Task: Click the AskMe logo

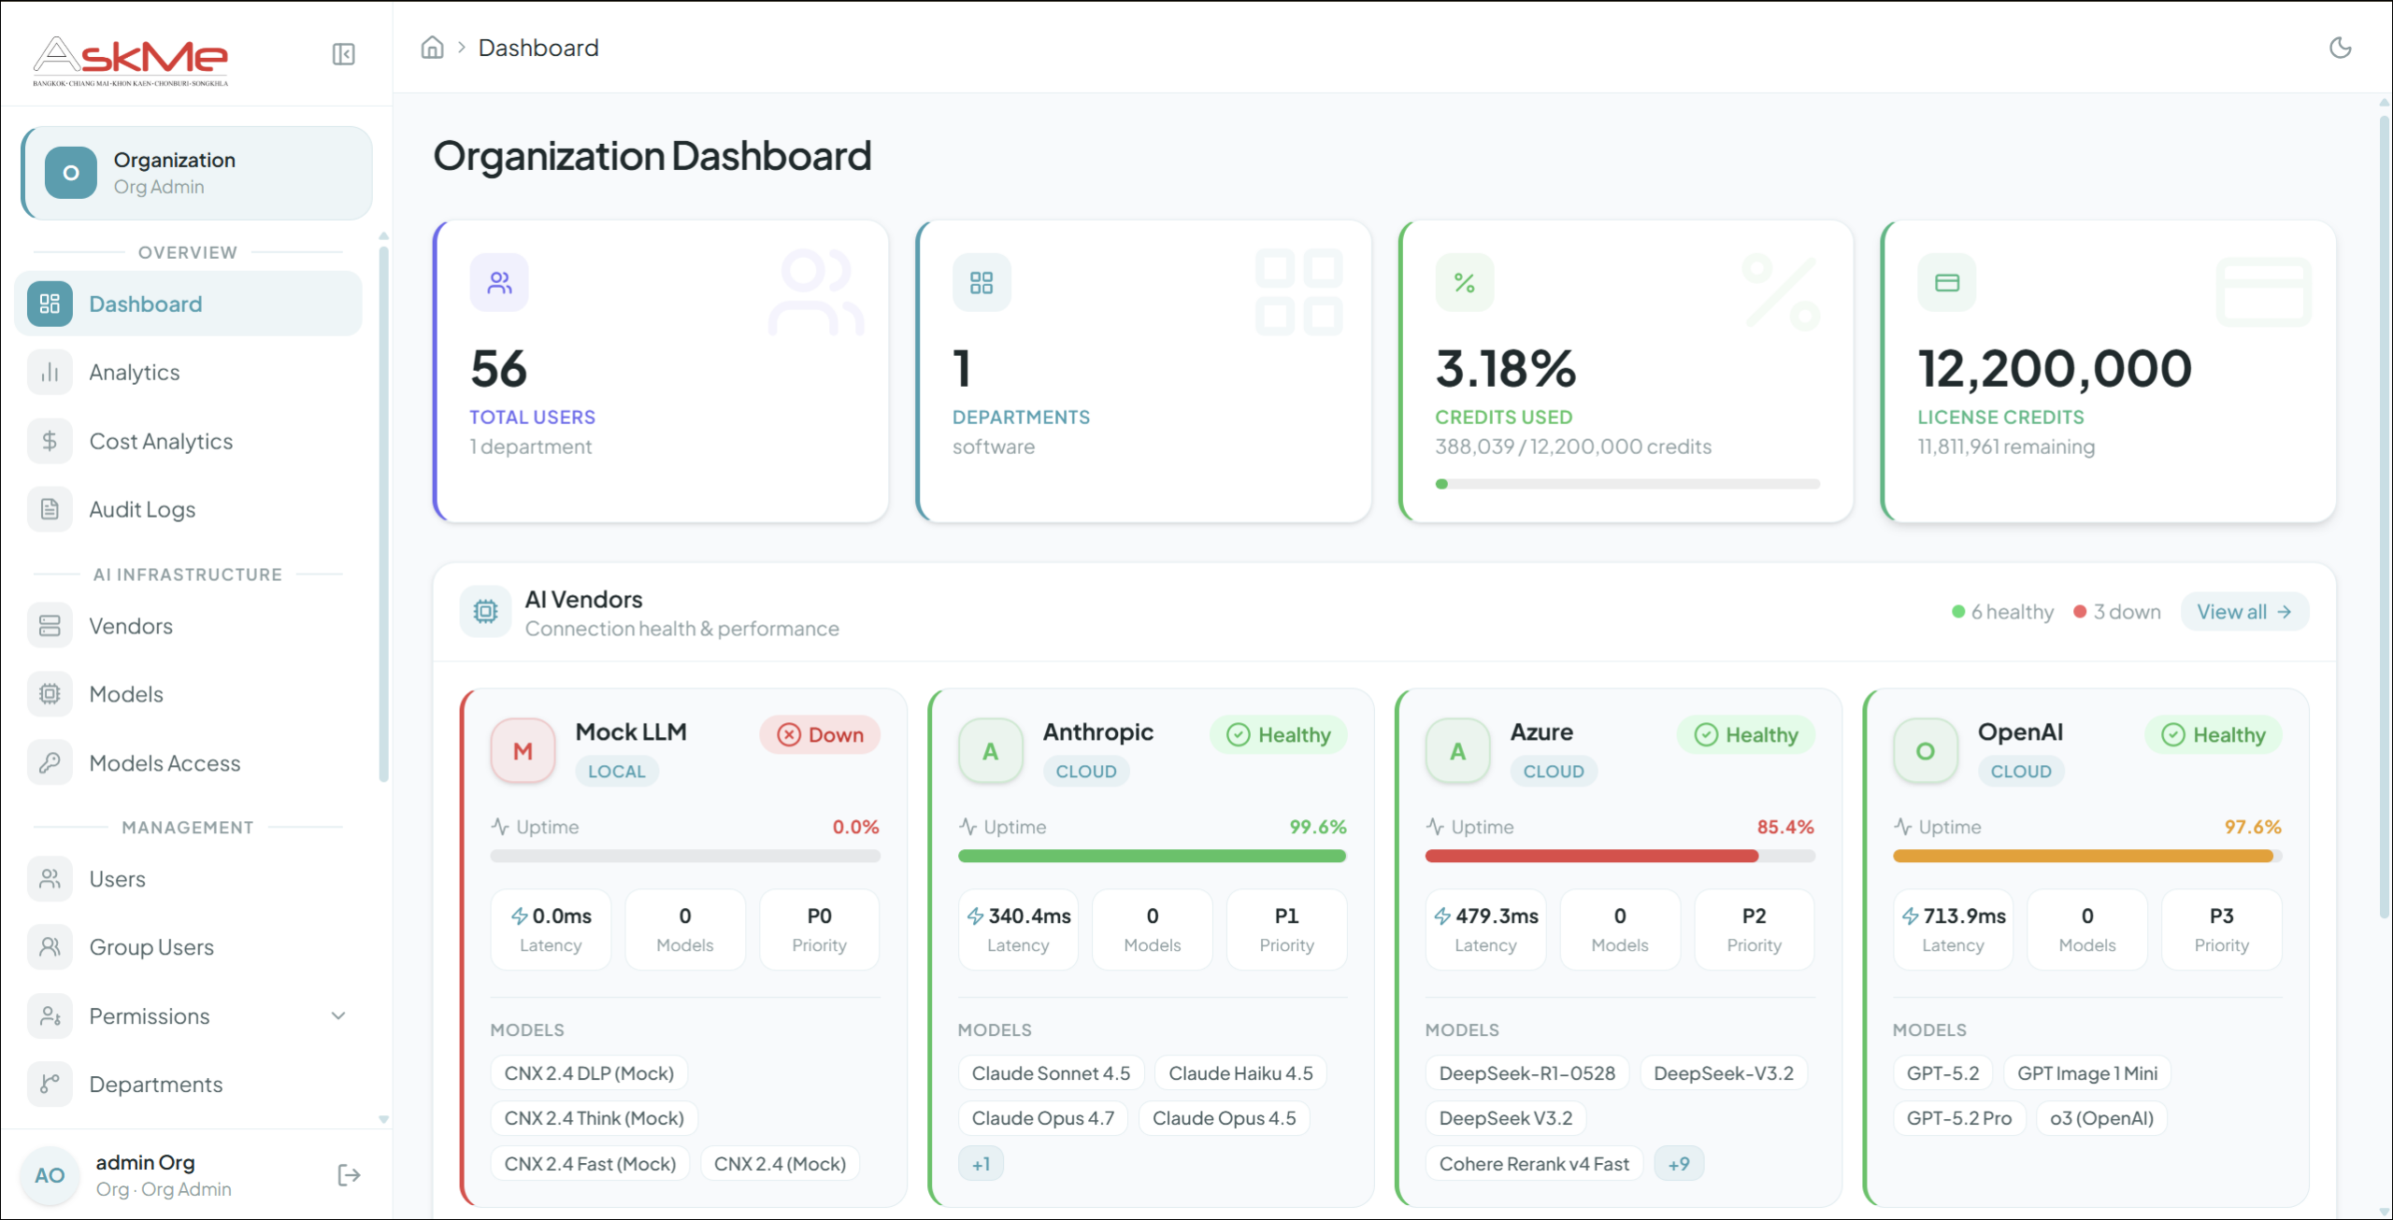Action: [x=131, y=61]
